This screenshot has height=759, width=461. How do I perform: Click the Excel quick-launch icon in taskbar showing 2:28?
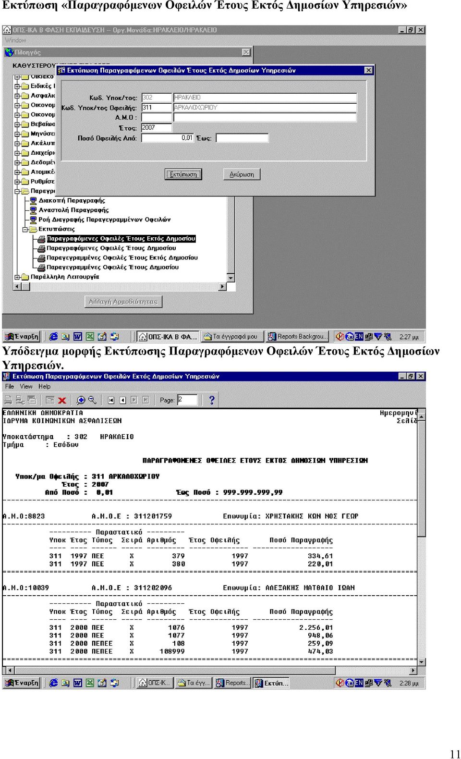(90, 683)
